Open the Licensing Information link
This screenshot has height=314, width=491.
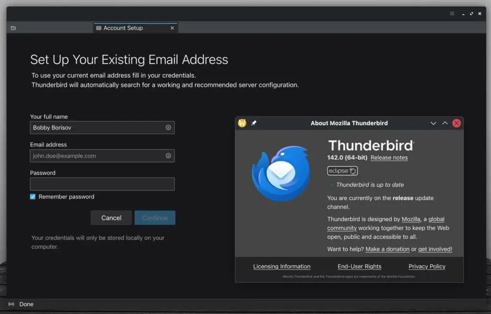281,267
